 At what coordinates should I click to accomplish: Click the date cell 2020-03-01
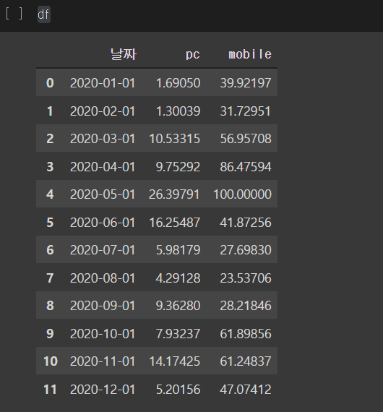103,139
